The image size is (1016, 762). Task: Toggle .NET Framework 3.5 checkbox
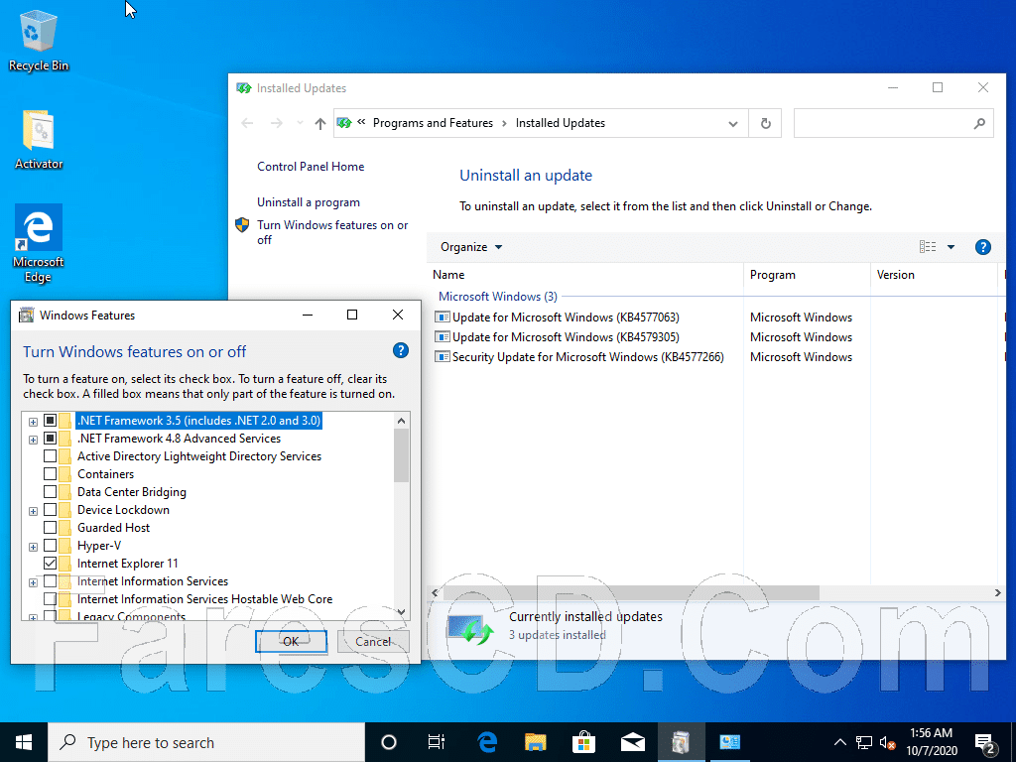pos(50,421)
